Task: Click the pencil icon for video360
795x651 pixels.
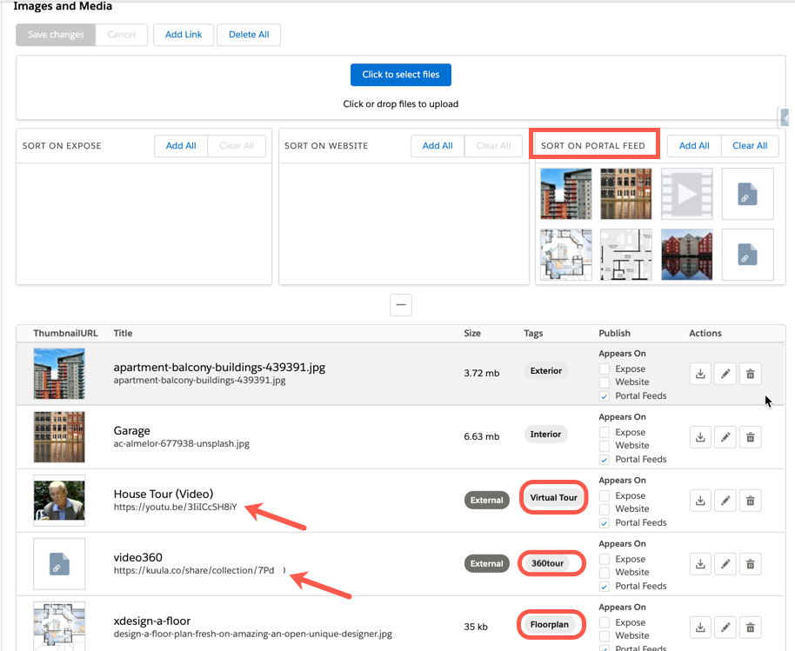Action: [x=725, y=564]
